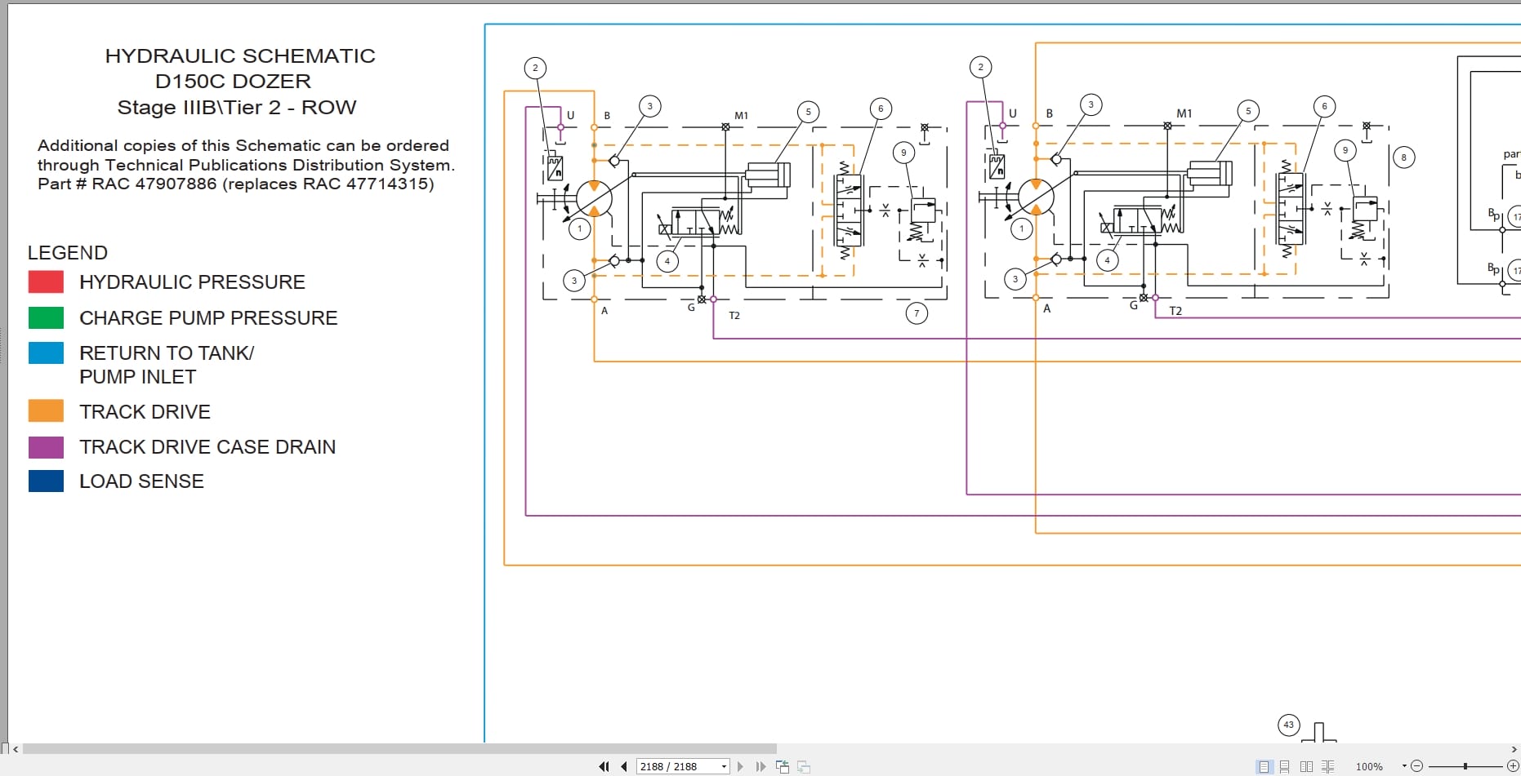The width and height of the screenshot is (1521, 776).
Task: Go to the first page
Action: coord(604,766)
